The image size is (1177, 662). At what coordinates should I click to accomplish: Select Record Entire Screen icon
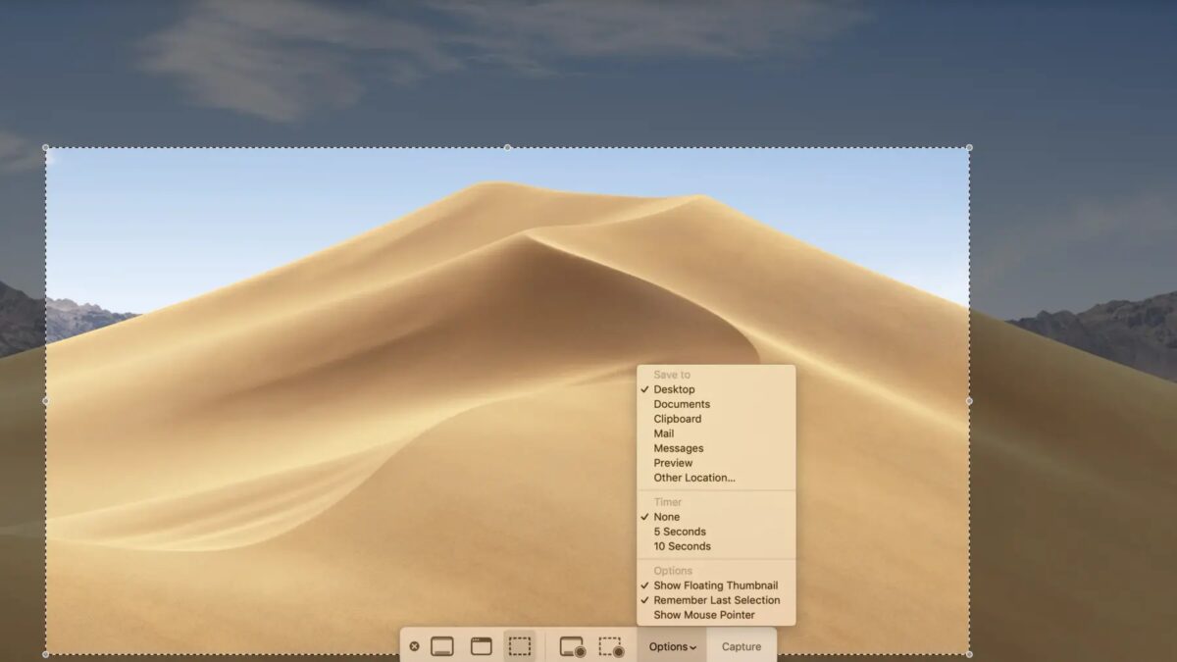(x=572, y=646)
